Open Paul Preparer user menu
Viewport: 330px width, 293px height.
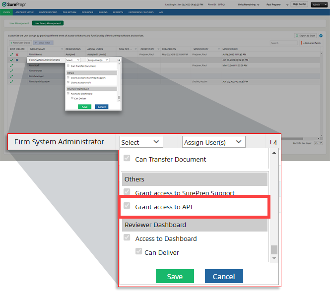[277, 4]
